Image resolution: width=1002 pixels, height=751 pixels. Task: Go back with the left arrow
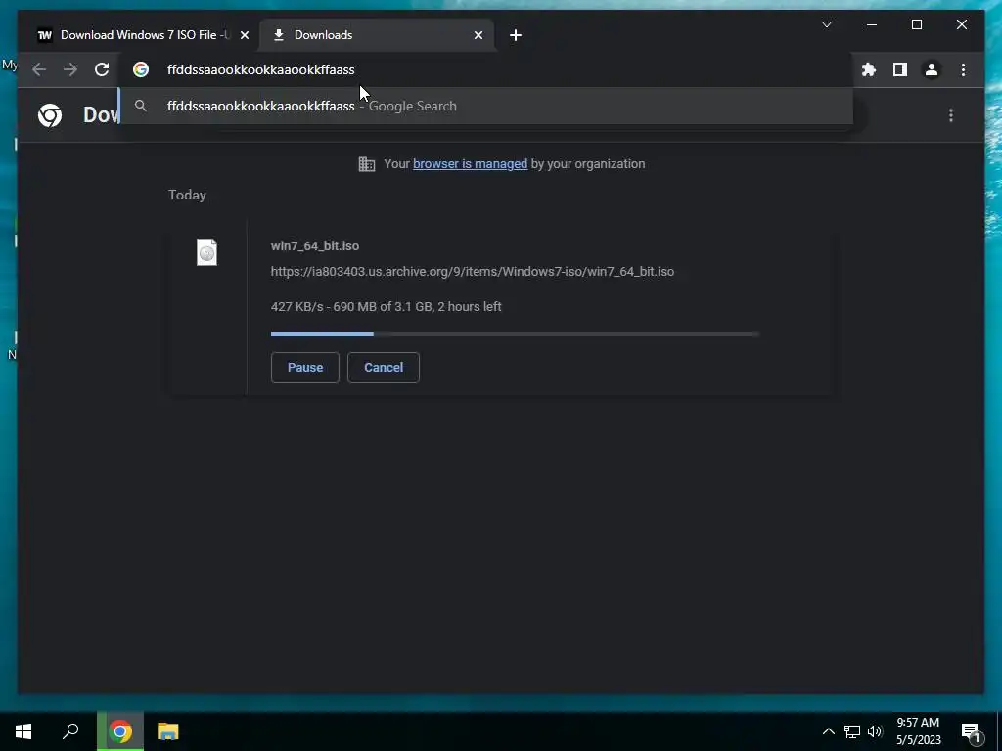pyautogui.click(x=39, y=69)
